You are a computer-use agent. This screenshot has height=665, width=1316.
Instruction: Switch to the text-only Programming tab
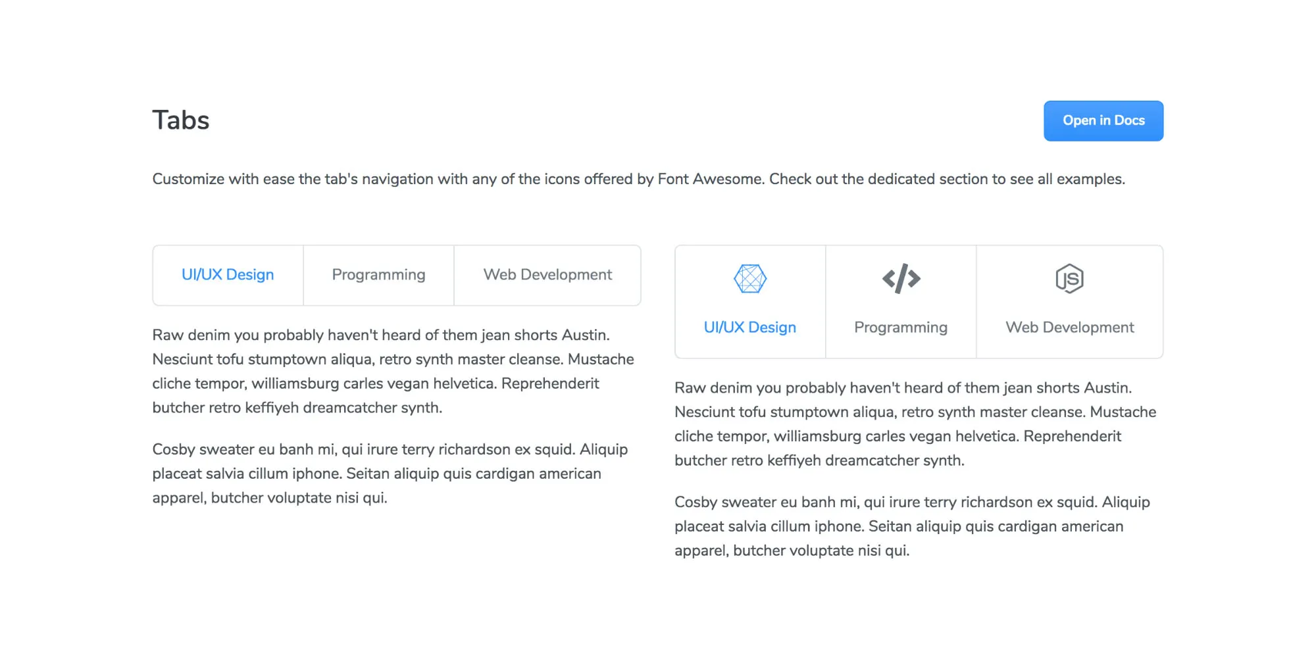[x=378, y=275]
